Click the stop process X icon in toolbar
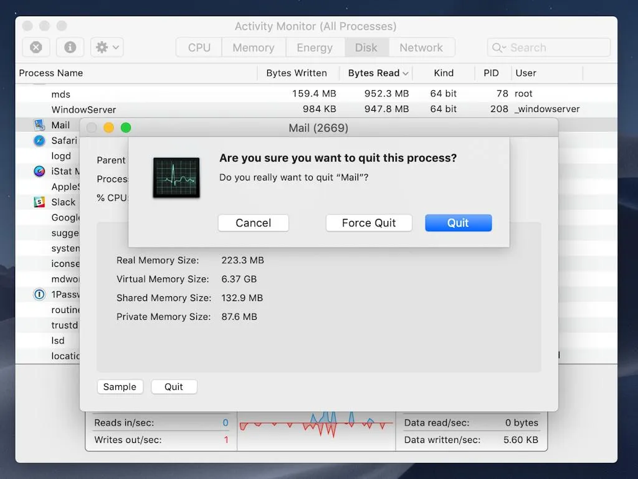638x479 pixels. (x=36, y=47)
